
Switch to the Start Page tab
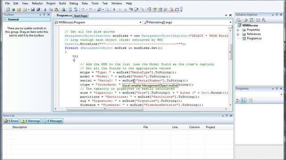pos(80,16)
